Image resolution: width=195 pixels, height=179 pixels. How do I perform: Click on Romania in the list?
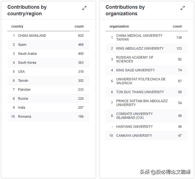tap(25, 117)
